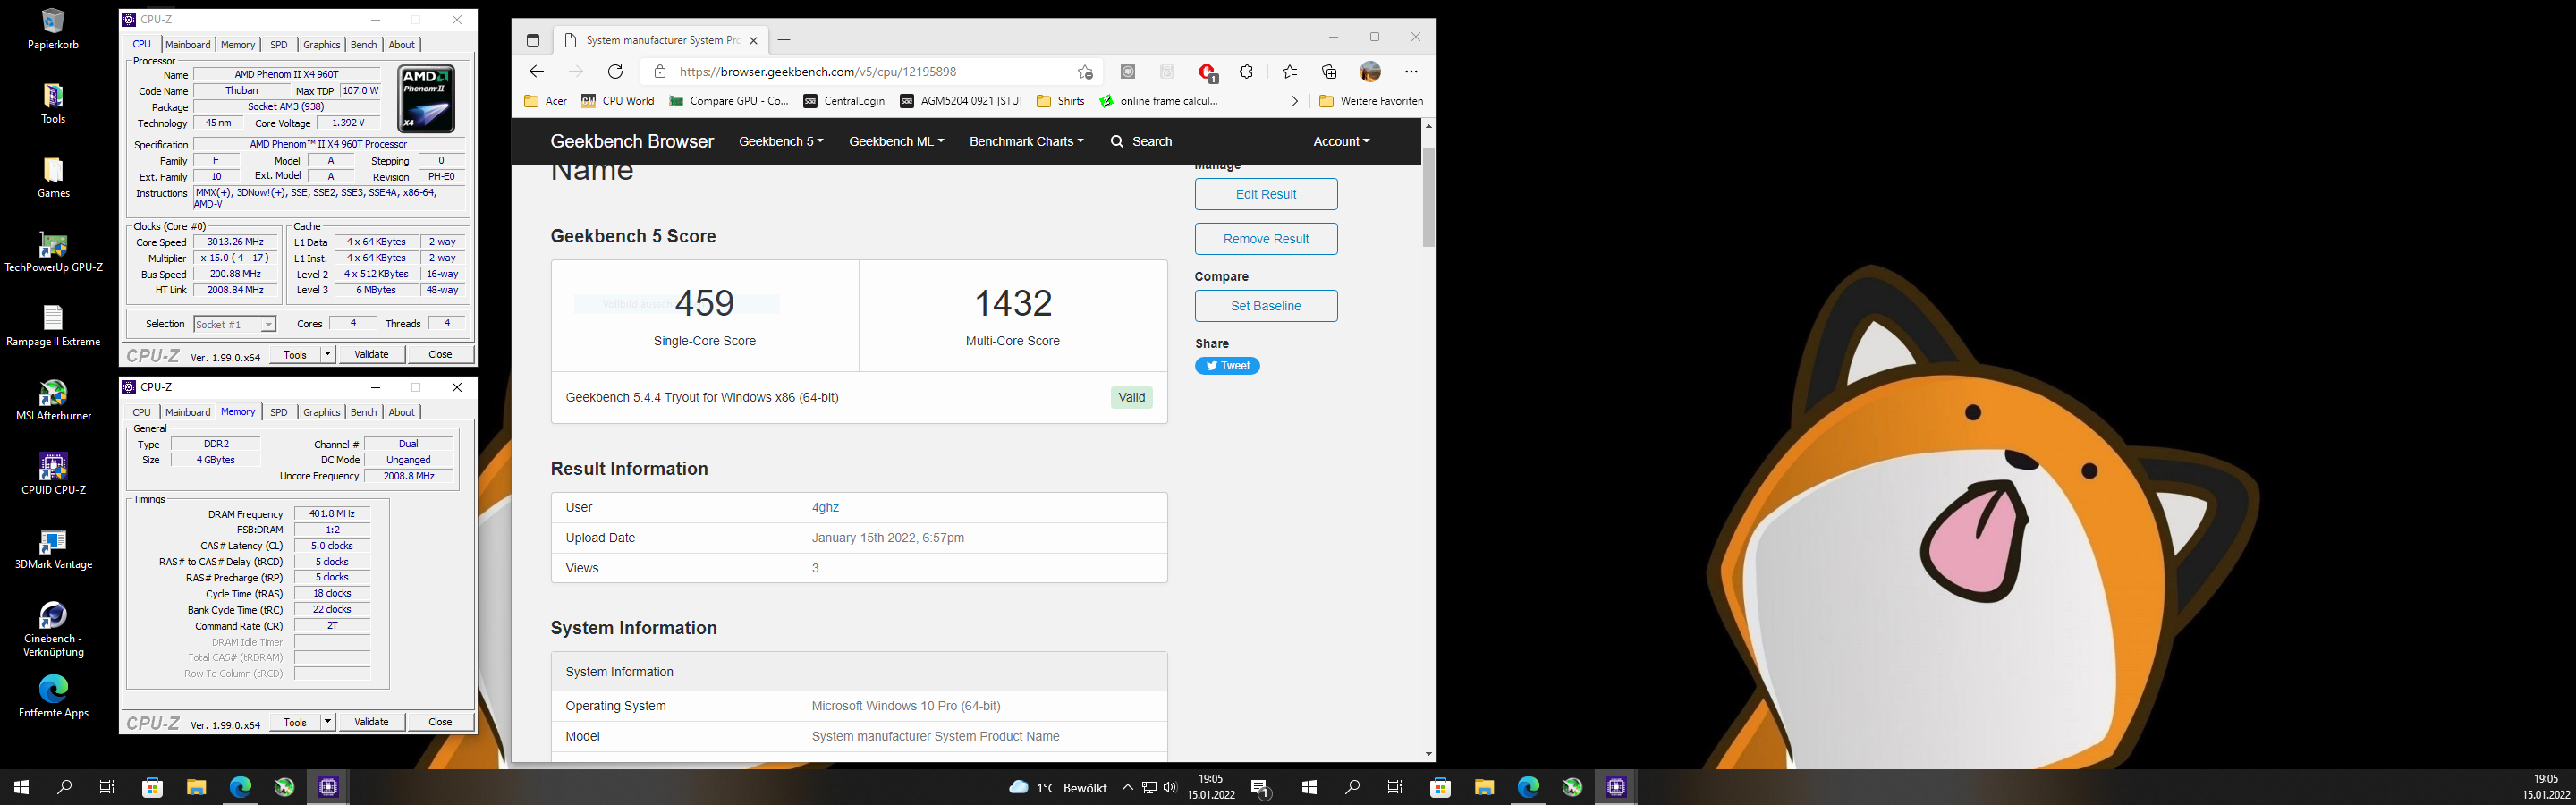Image resolution: width=2576 pixels, height=805 pixels.
Task: Open the Collections icon in Edge toolbar
Action: tap(1329, 71)
